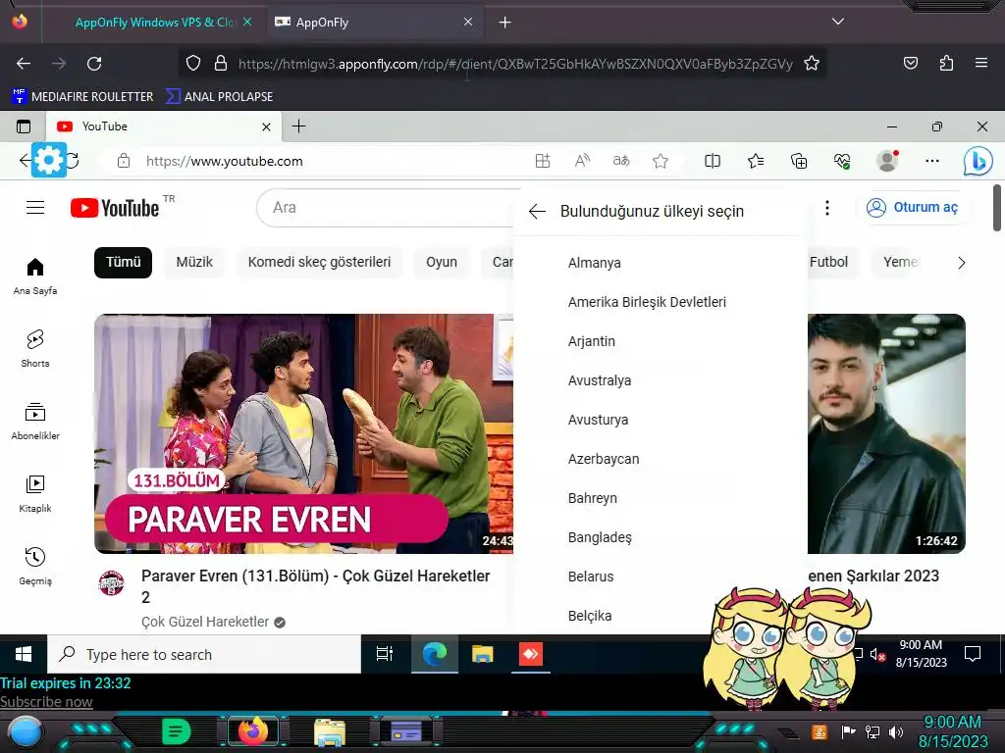Viewport: 1005px width, 753px height.
Task: Click the YouTube logo
Action: pyautogui.click(x=116, y=208)
